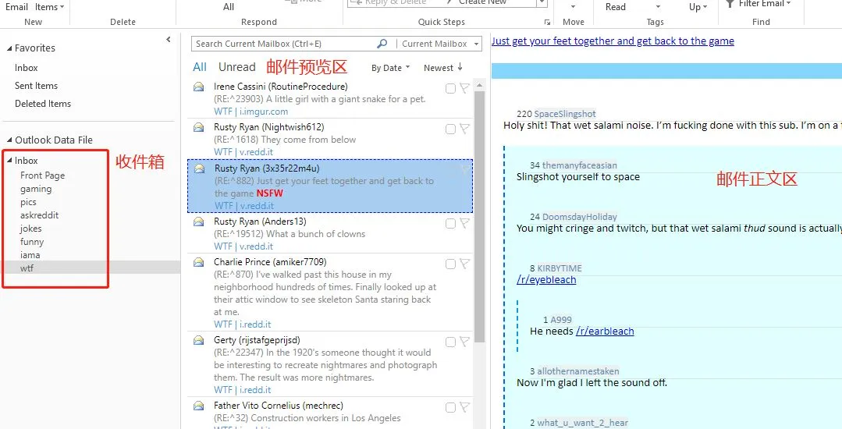
Task: Toggle Newest sort order arrow
Action: 460,67
